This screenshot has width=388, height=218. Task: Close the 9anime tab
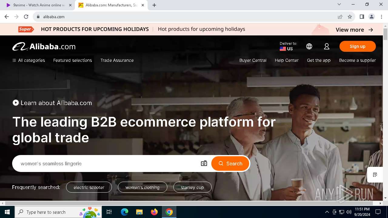[x=70, y=5]
